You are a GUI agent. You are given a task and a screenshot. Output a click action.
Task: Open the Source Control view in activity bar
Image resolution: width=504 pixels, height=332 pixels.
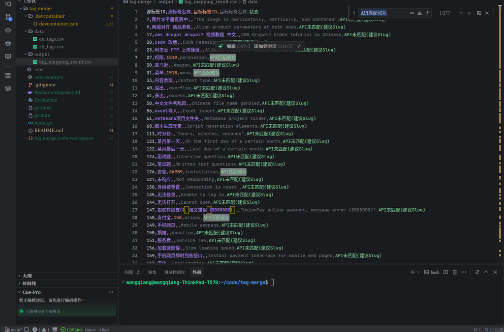(8, 17)
